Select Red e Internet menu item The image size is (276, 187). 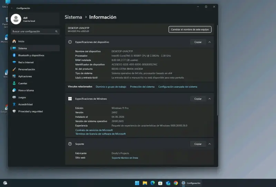click(x=35, y=62)
